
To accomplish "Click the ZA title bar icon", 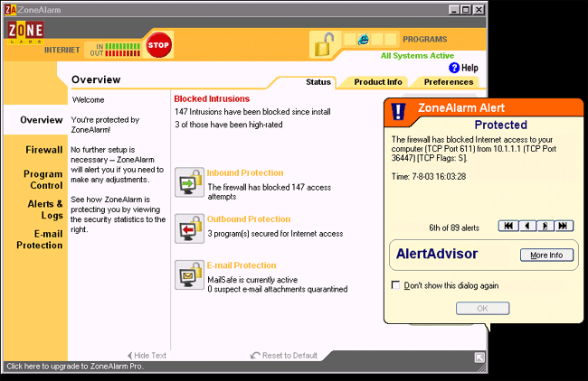I will [x=11, y=10].
